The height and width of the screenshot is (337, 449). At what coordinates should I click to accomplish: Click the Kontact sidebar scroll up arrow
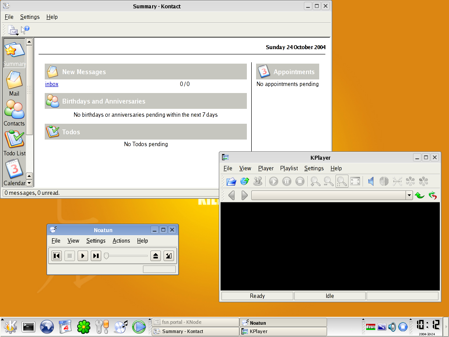point(29,42)
